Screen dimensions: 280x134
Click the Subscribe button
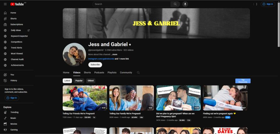(x=95, y=65)
